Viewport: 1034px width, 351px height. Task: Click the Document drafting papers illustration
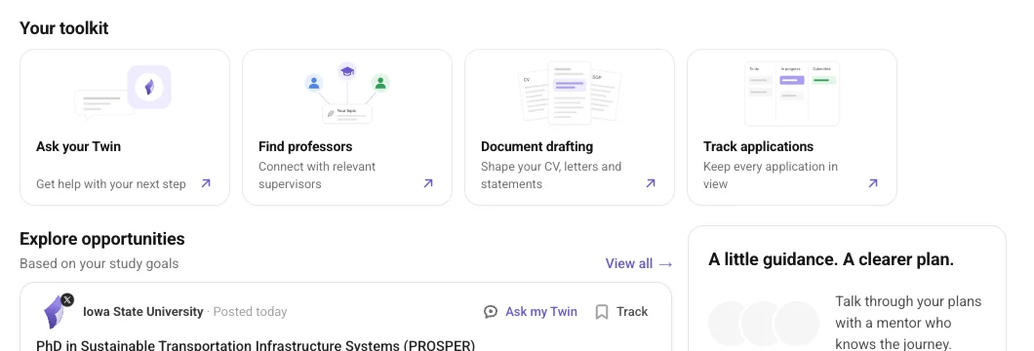570,93
